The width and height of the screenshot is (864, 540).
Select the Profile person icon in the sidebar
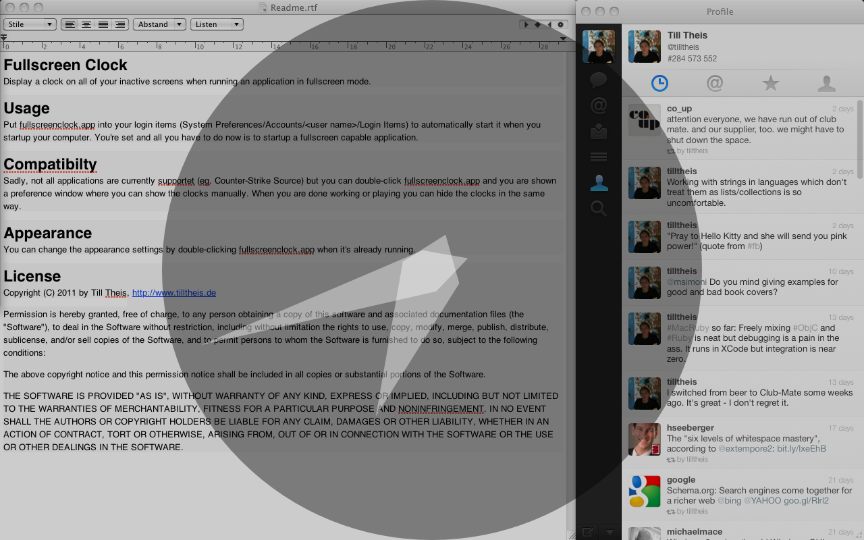point(599,182)
